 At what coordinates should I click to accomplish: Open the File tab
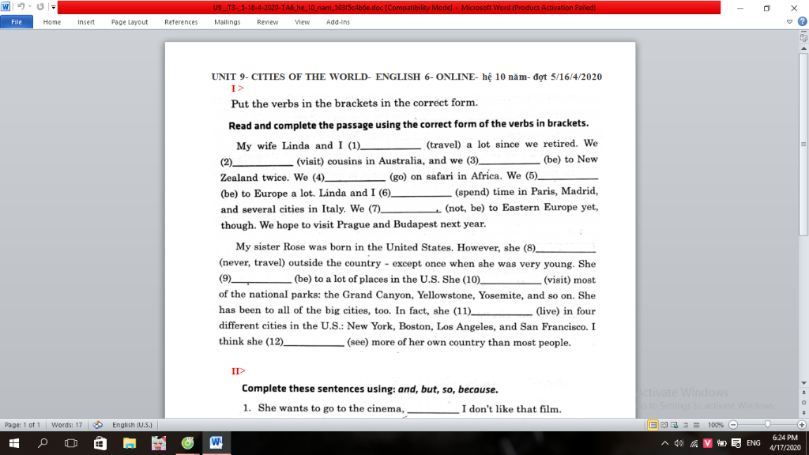click(17, 21)
